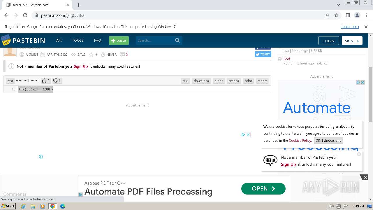The image size is (373, 210).
Task: Click OPEN on the Aspose ad
Action: tap(263, 189)
